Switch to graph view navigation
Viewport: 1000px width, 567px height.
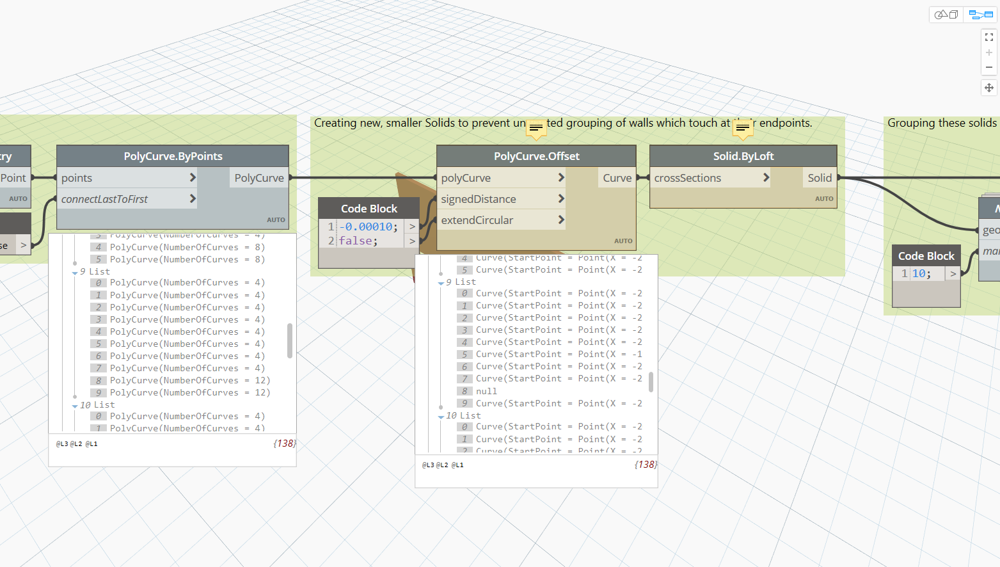tap(980, 14)
